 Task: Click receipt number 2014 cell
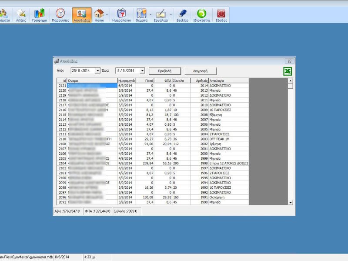[199, 86]
